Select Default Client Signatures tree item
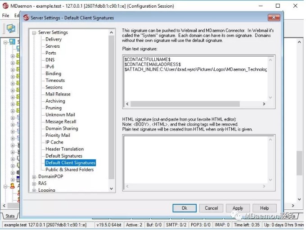The image size is (306, 230). (70, 162)
